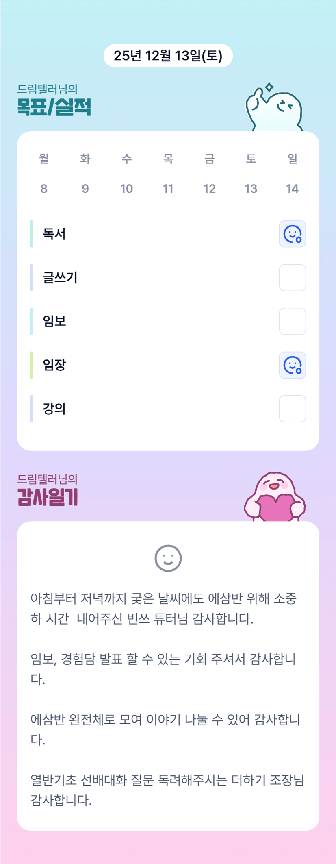Toggle the 임장 goal smiley checkbox
Screen dimensions: 336x864
[292, 365]
